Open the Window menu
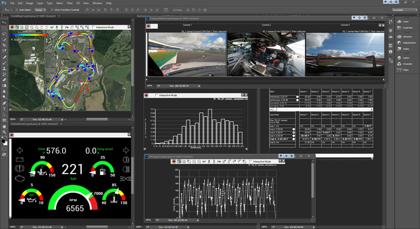The height and width of the screenshot is (229, 420). click(x=97, y=3)
